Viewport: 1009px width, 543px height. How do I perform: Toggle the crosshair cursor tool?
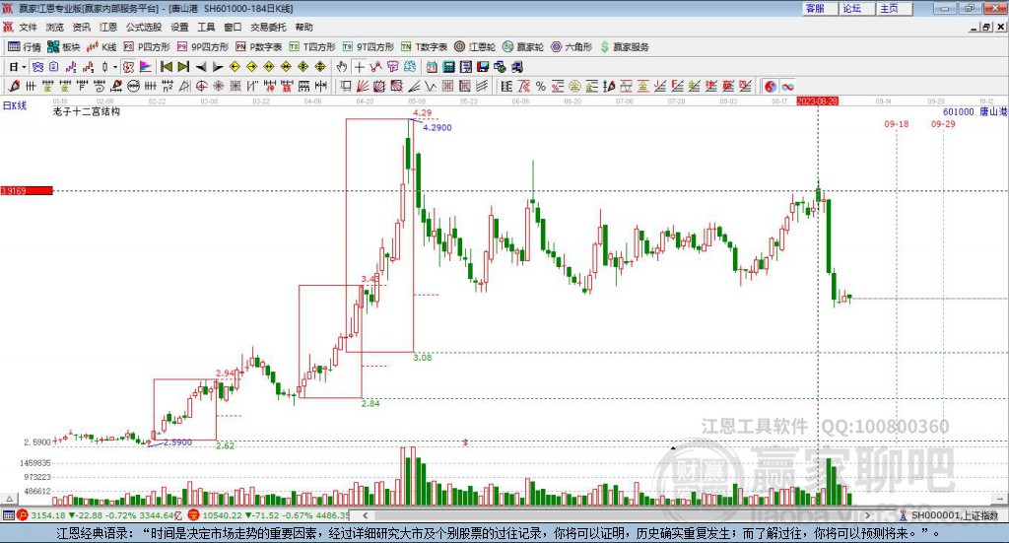click(359, 67)
